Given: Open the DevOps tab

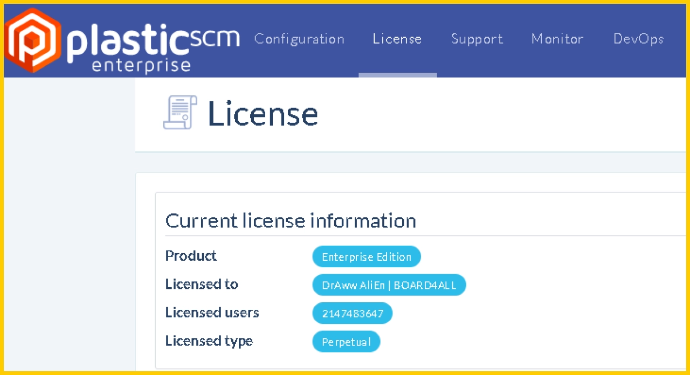Looking at the screenshot, I should (x=638, y=39).
